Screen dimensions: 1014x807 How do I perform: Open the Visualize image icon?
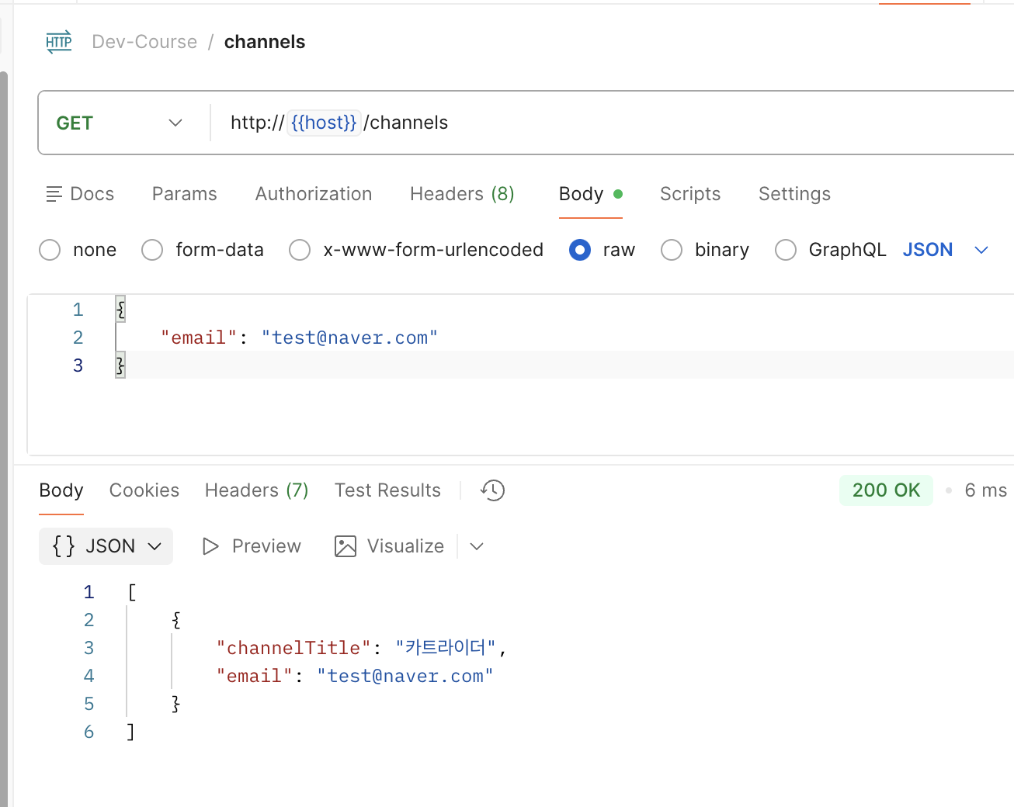[346, 546]
